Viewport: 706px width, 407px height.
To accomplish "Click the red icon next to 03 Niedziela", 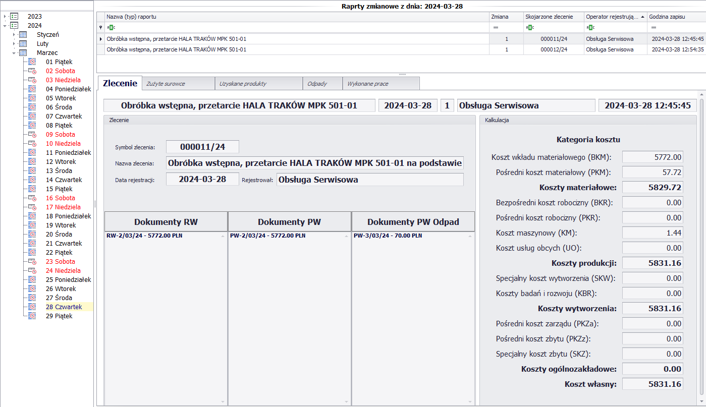I will tap(32, 80).
